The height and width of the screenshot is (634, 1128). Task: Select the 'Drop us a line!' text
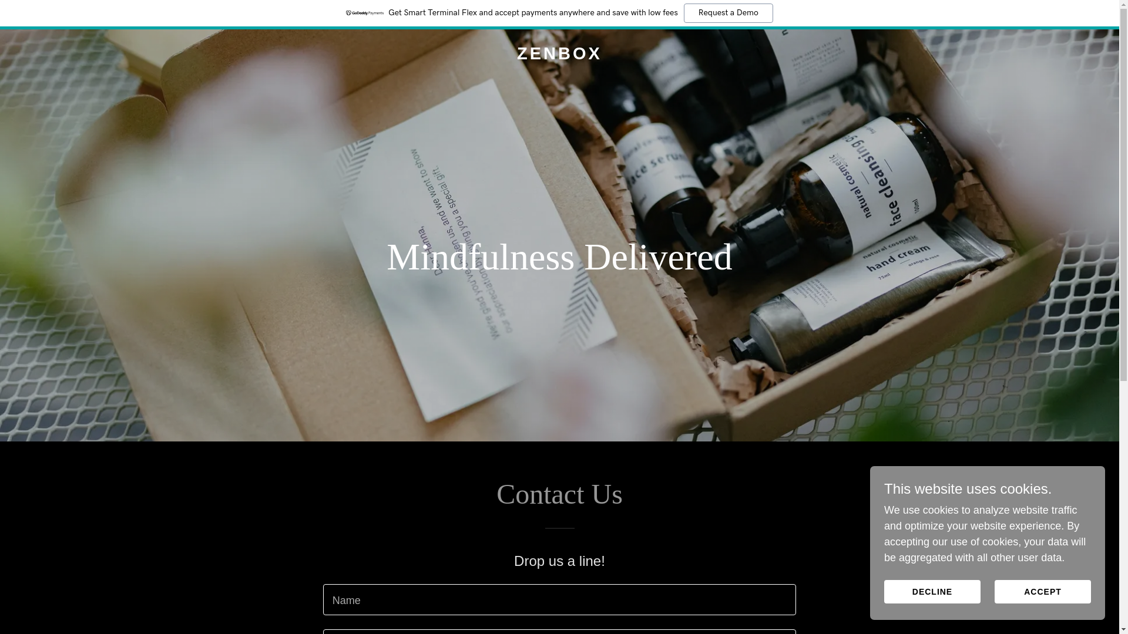point(559,561)
